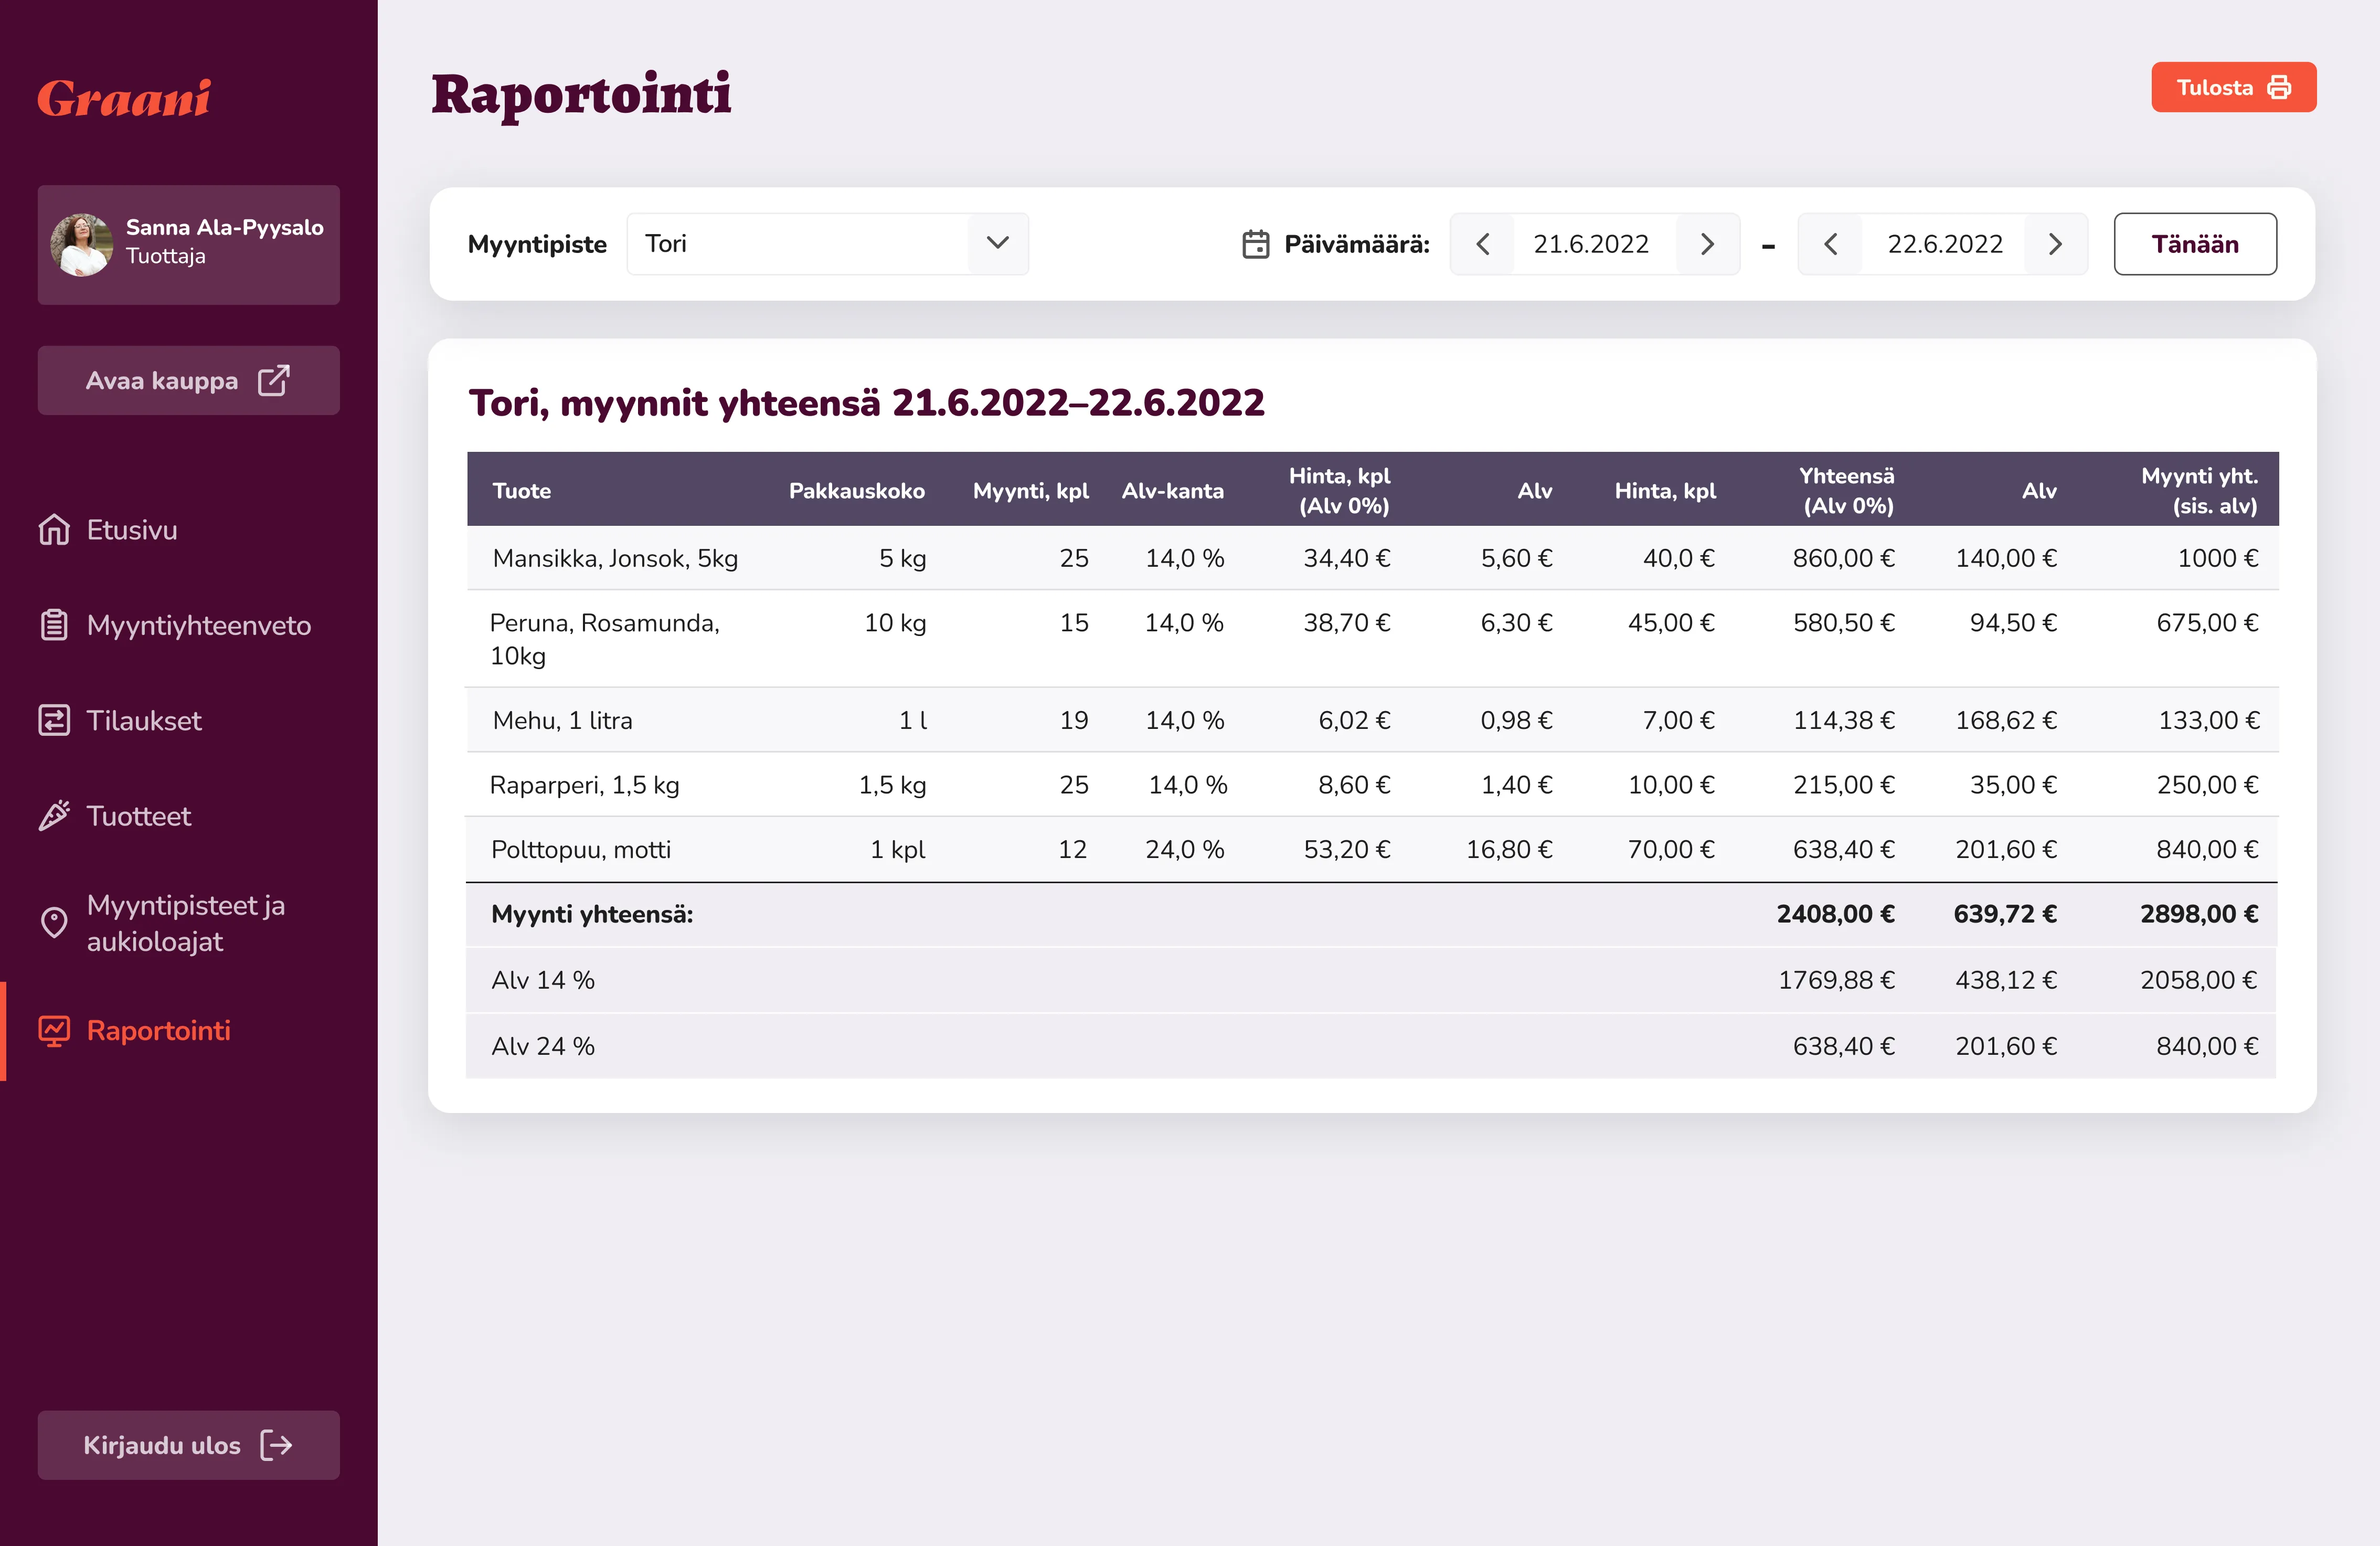
Task: Step start date back one day
Action: click(1483, 244)
